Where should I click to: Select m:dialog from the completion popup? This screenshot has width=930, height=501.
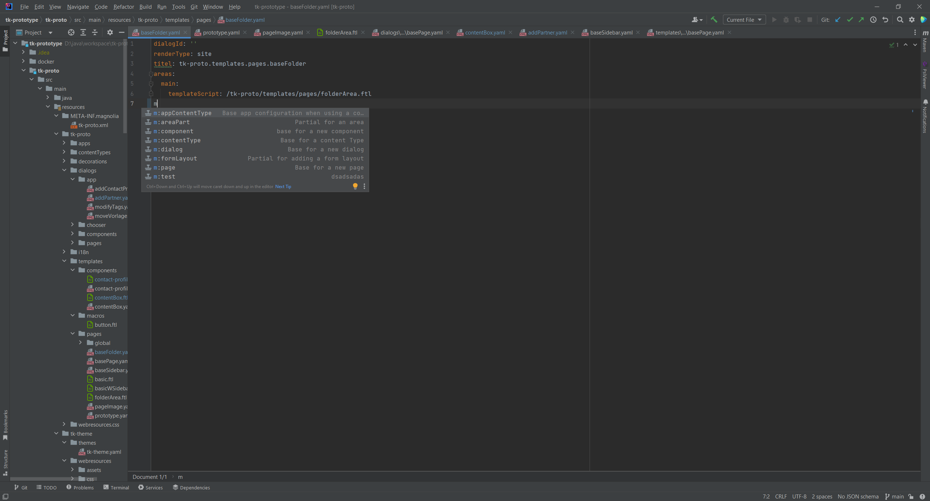(x=169, y=149)
